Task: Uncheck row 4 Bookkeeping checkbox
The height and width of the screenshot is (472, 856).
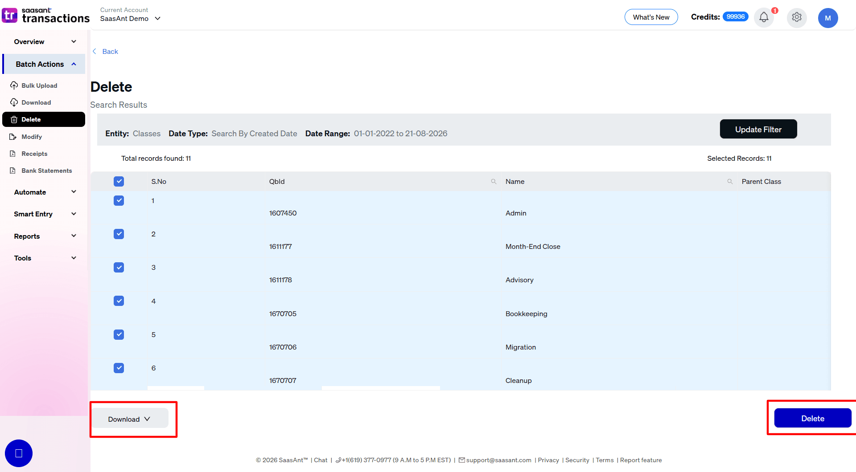Action: [119, 301]
